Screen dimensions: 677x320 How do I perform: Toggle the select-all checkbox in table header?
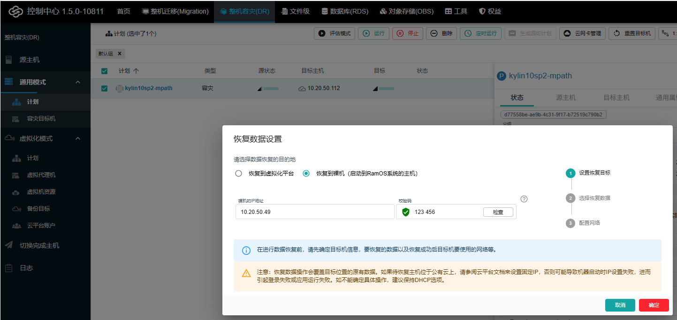click(x=105, y=71)
